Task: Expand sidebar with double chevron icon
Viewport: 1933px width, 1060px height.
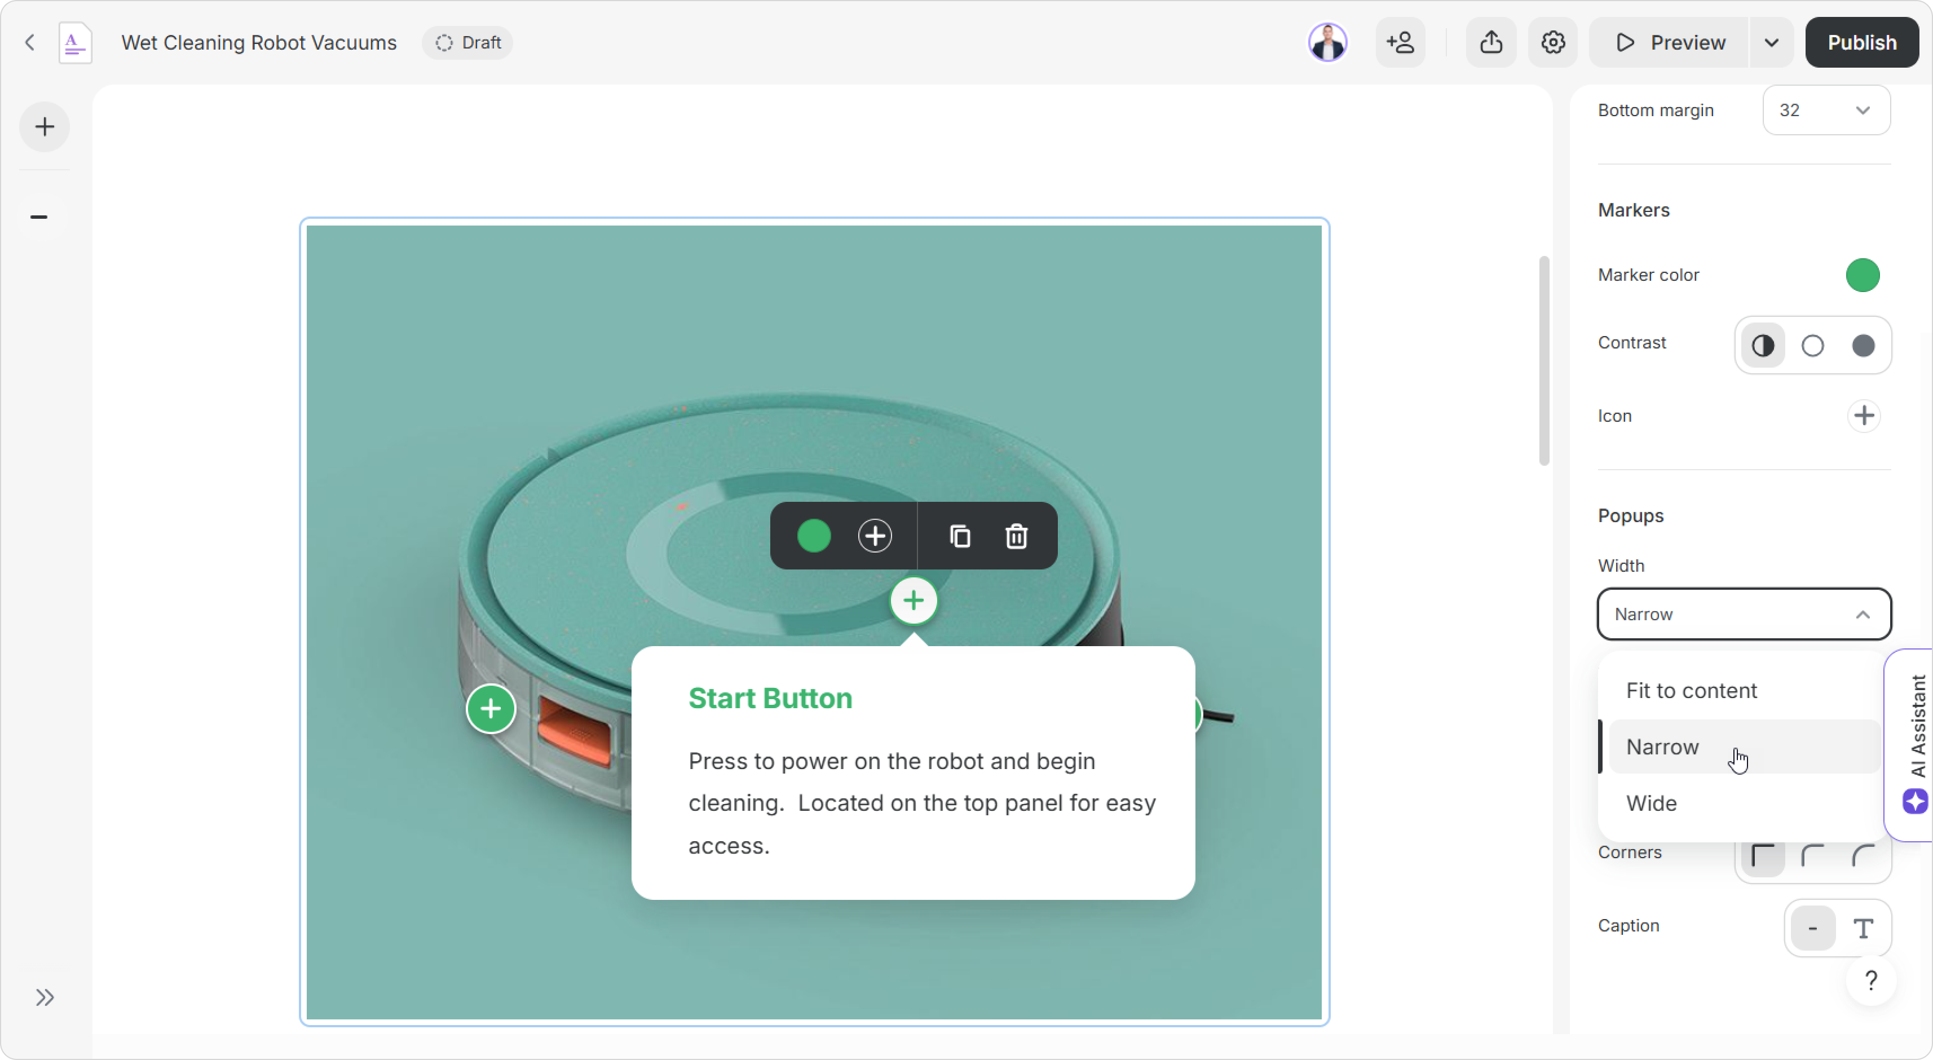Action: (45, 997)
